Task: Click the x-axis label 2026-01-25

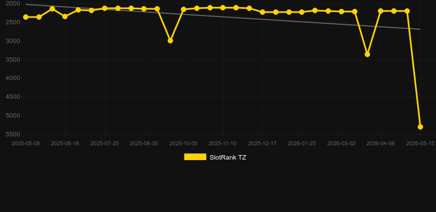Action: 302,144
